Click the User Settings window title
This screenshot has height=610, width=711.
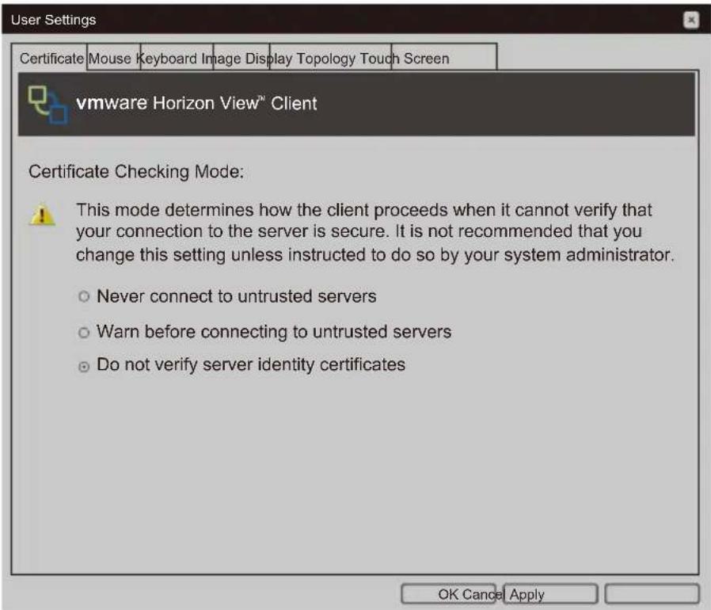pyautogui.click(x=54, y=20)
